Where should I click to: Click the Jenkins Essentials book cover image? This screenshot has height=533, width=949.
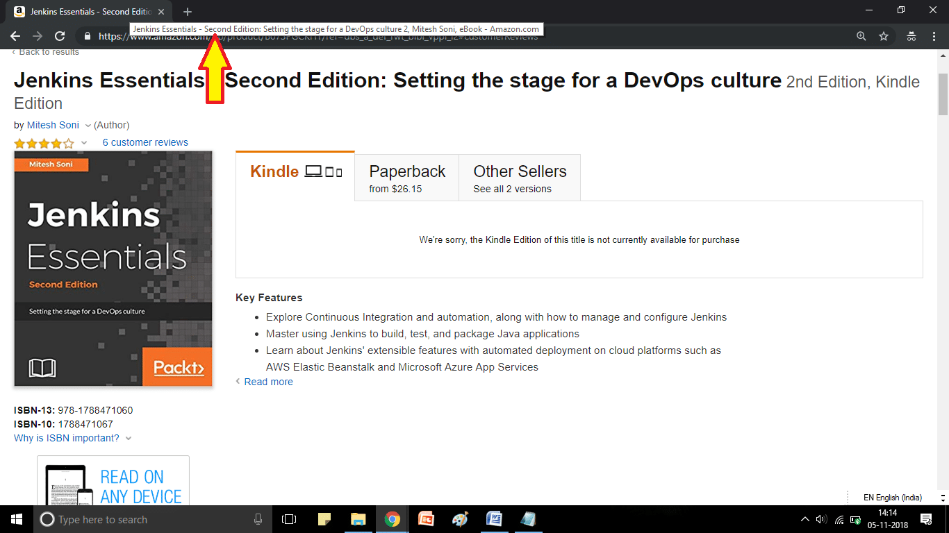coord(113,269)
